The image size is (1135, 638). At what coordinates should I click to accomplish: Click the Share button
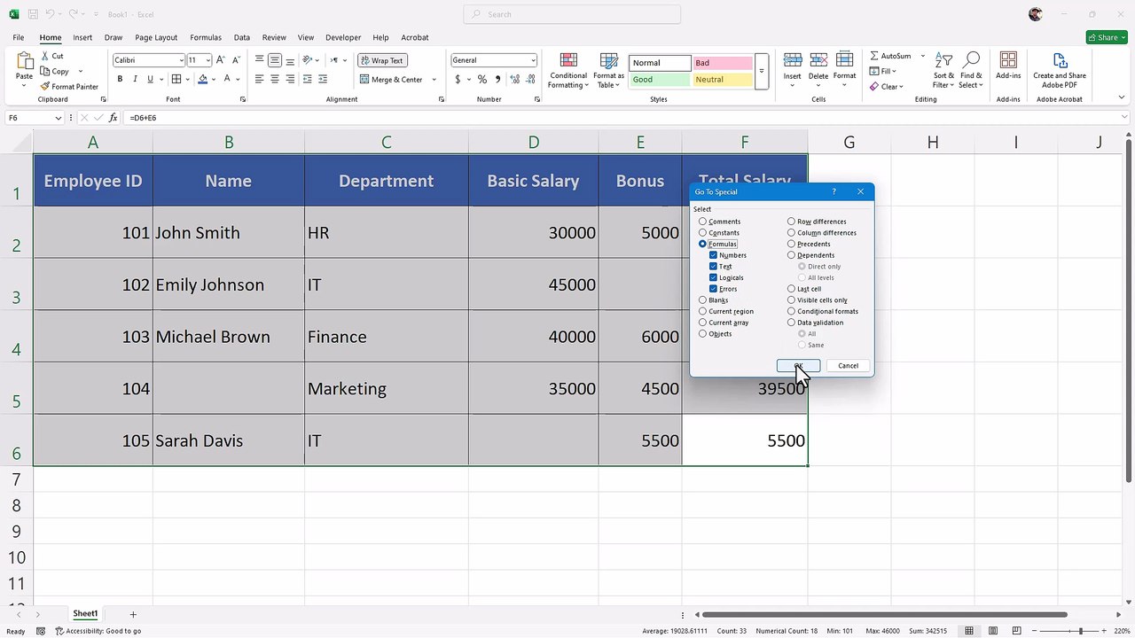coord(1108,37)
